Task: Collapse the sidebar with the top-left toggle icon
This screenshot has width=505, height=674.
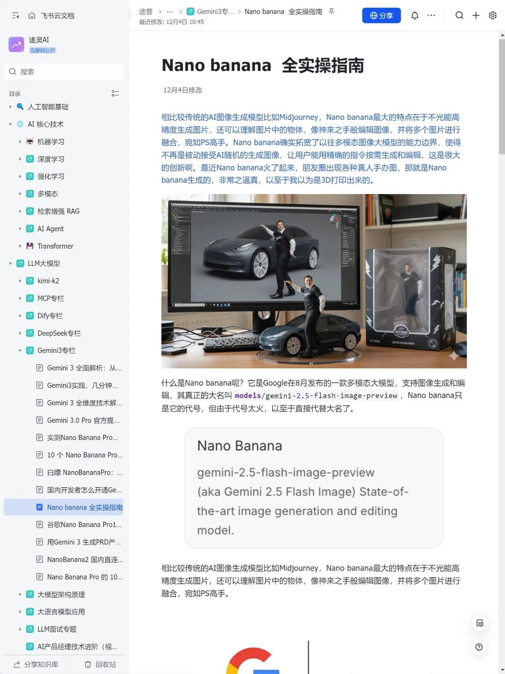Action: click(15, 15)
